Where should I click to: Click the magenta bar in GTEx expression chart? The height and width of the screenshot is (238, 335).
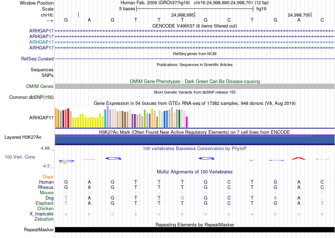coord(187,122)
